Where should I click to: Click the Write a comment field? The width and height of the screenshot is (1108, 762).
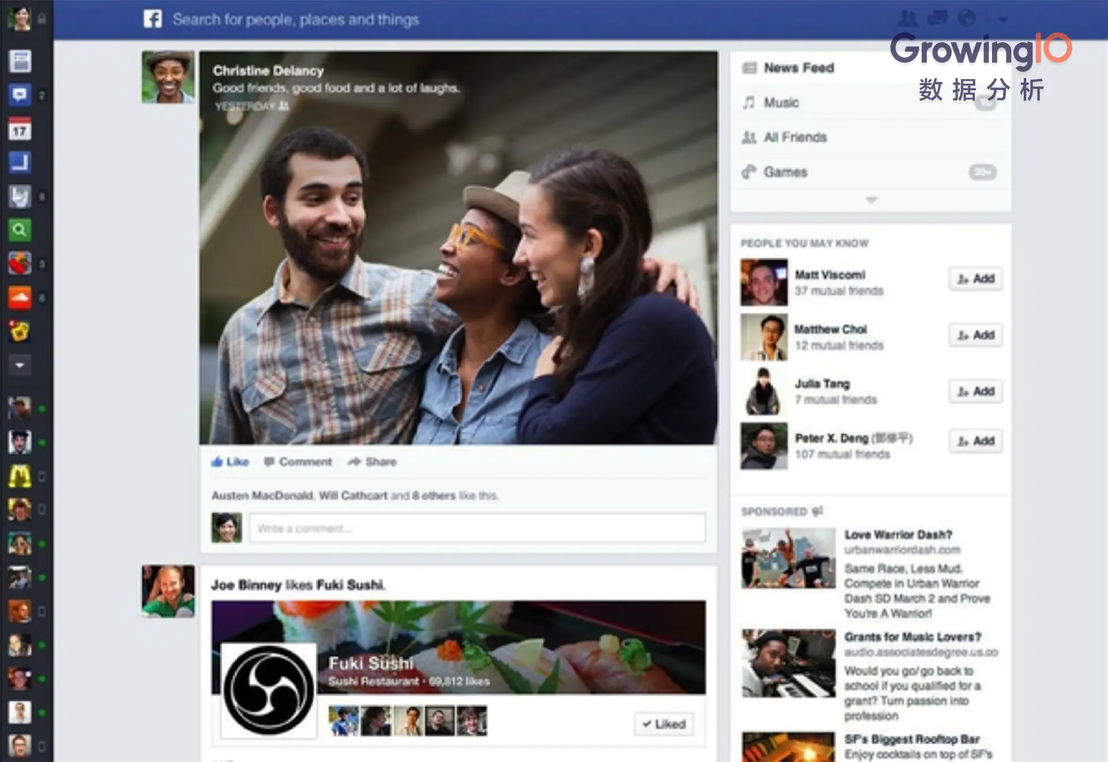pos(477,528)
